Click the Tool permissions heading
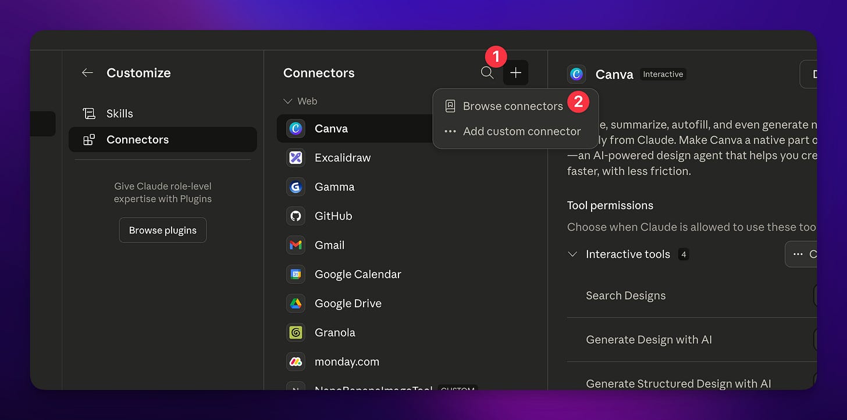The width and height of the screenshot is (847, 420). [x=610, y=205]
